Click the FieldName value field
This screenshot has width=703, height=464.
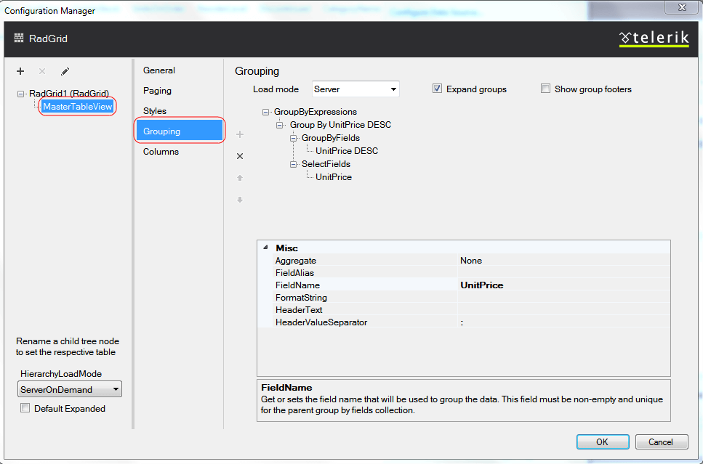pos(563,285)
